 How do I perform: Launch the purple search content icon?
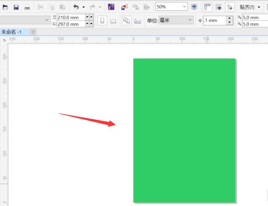[111, 7]
